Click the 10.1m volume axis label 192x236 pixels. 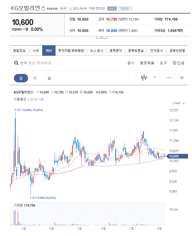pyautogui.click(x=173, y=210)
